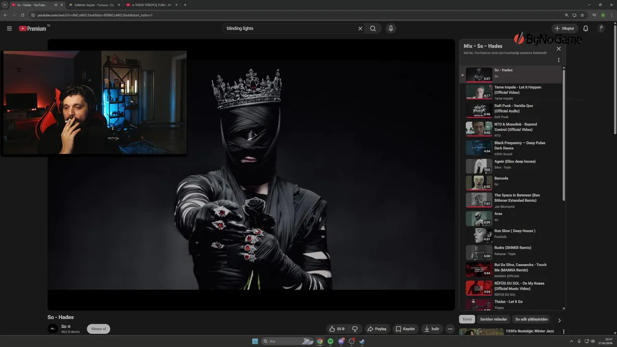Play 'Ares' by So from the mix

pyautogui.click(x=511, y=218)
